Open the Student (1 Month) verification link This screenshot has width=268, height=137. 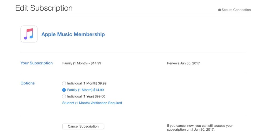92,103
